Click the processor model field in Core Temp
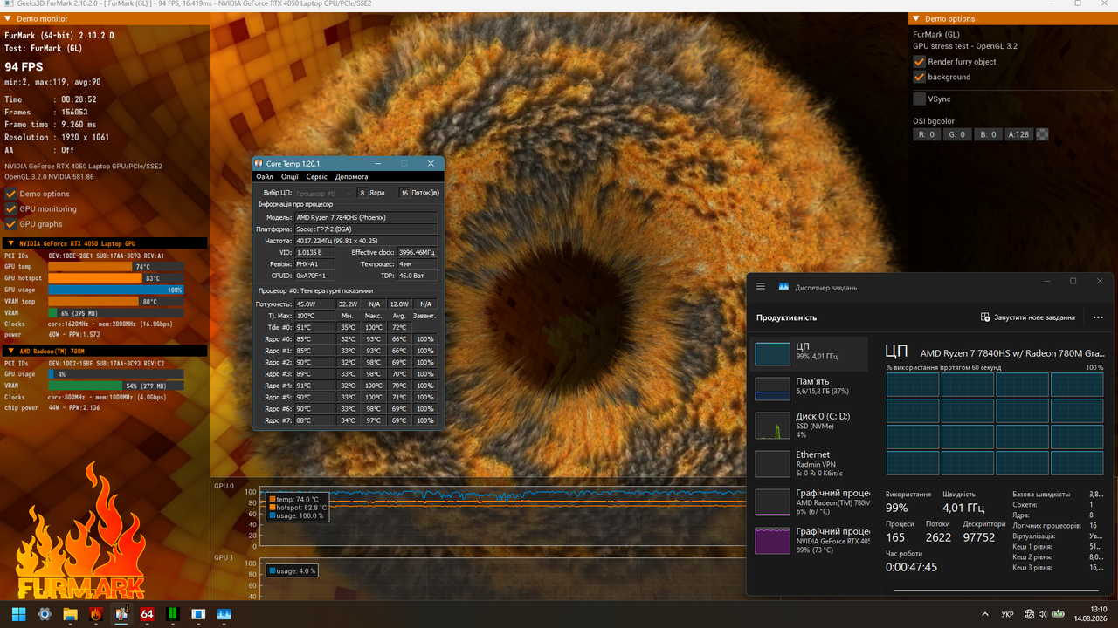 [365, 217]
